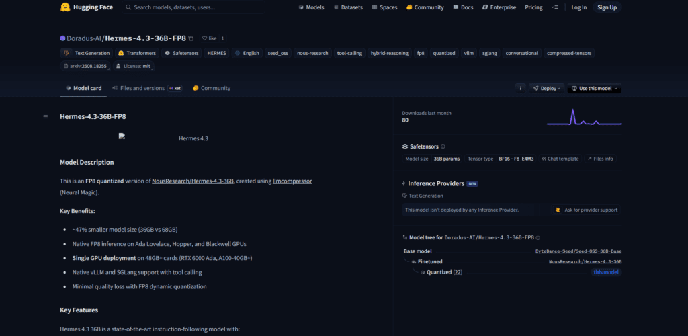Image resolution: width=688 pixels, height=336 pixels.
Task: Select the Safetensors tag
Action: (x=181, y=53)
